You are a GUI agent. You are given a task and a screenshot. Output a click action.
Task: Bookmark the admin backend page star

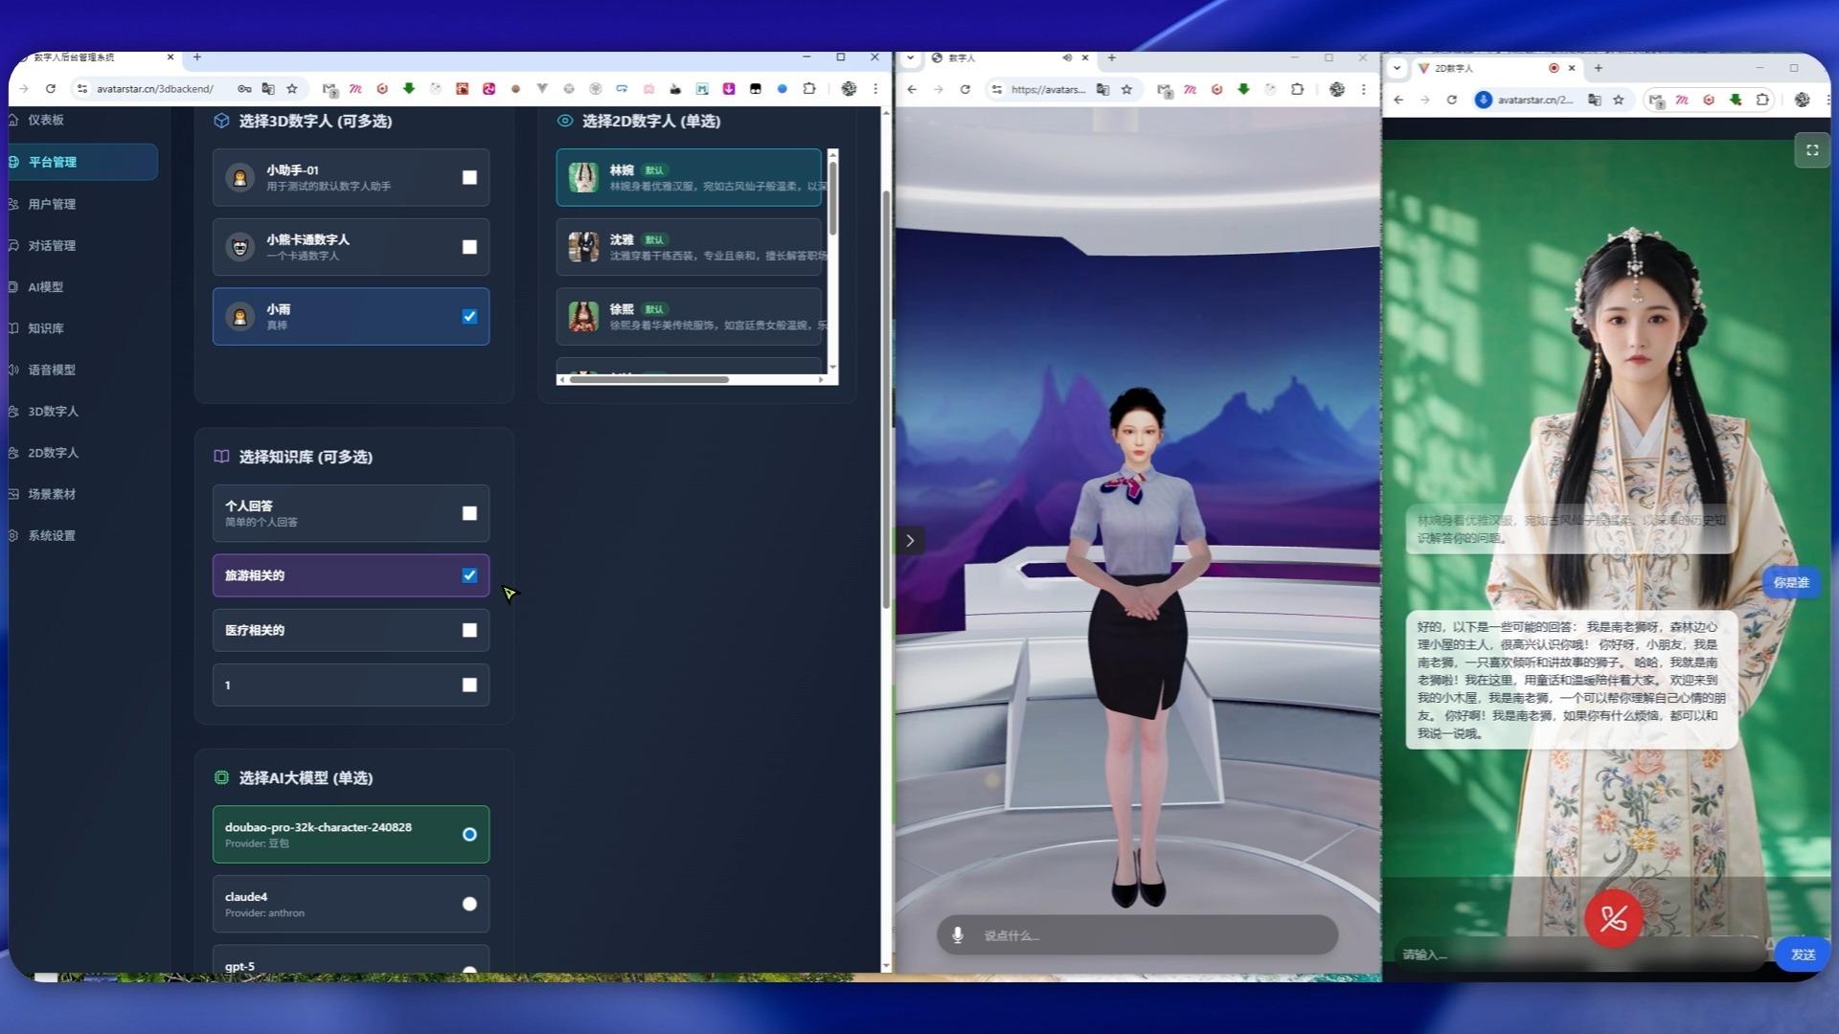(292, 89)
